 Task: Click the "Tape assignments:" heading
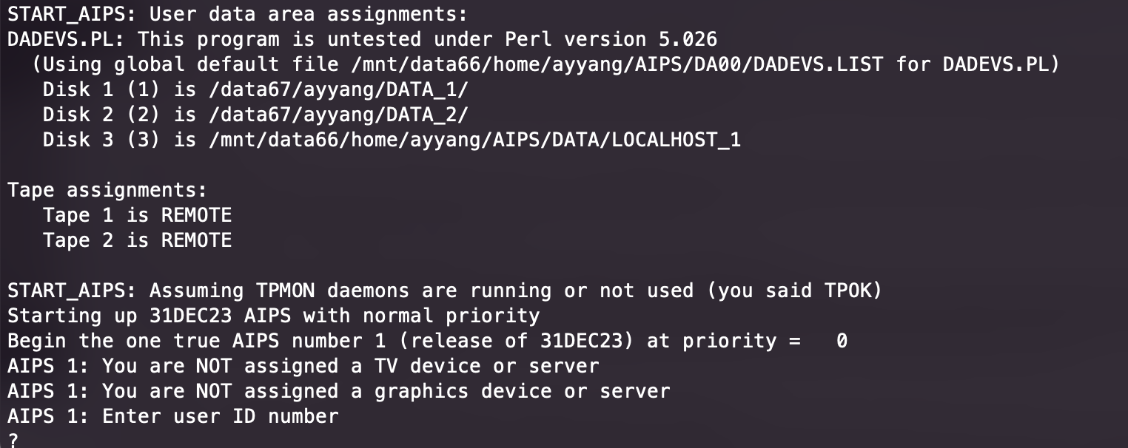[x=107, y=190]
